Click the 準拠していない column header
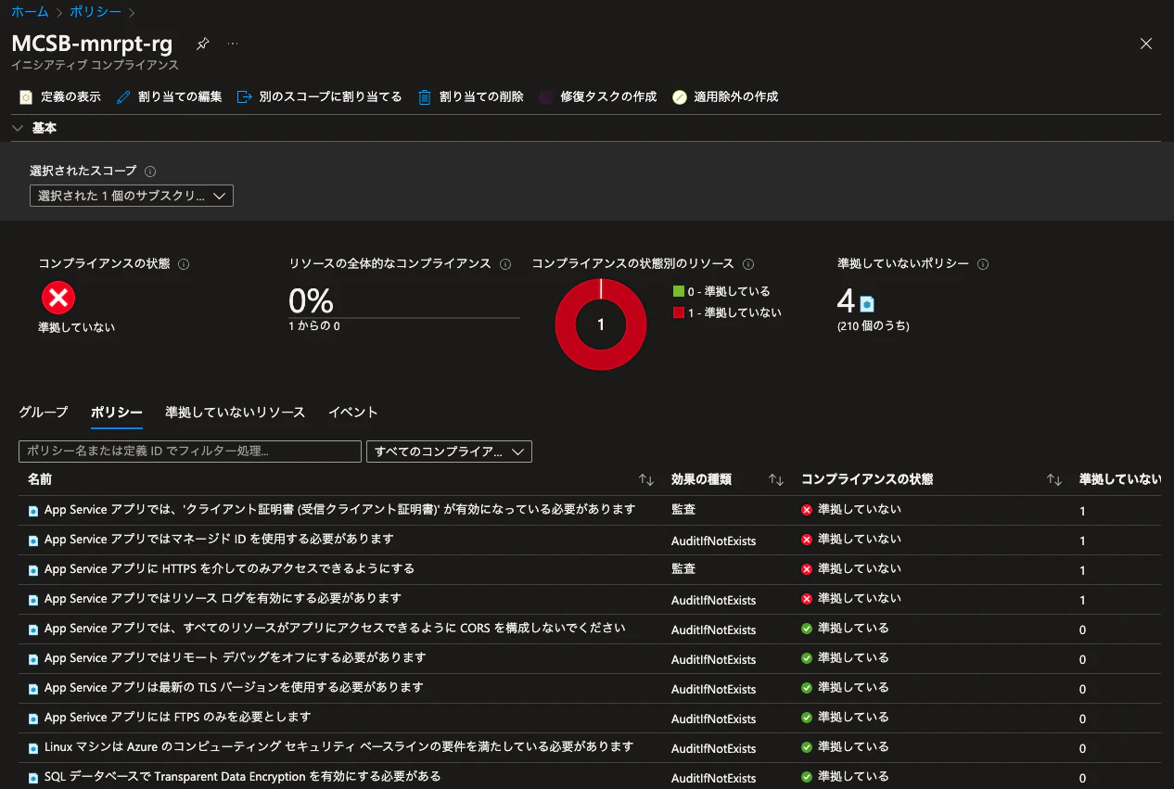 click(1120, 479)
